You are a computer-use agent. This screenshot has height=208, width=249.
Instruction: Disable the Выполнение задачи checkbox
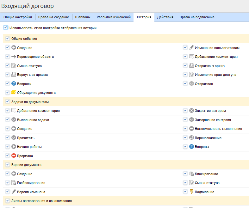pyautogui.click(x=8, y=120)
